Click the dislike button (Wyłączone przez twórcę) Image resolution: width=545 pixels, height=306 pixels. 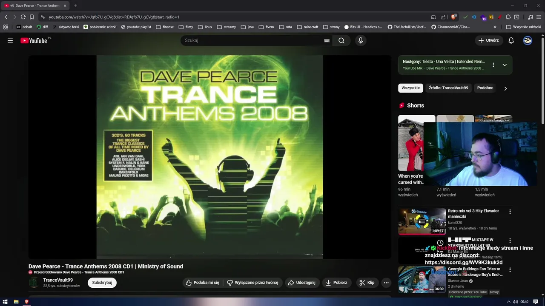click(252, 283)
